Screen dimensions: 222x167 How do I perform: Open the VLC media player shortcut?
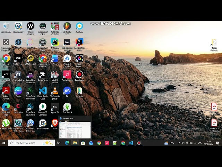[55, 93]
